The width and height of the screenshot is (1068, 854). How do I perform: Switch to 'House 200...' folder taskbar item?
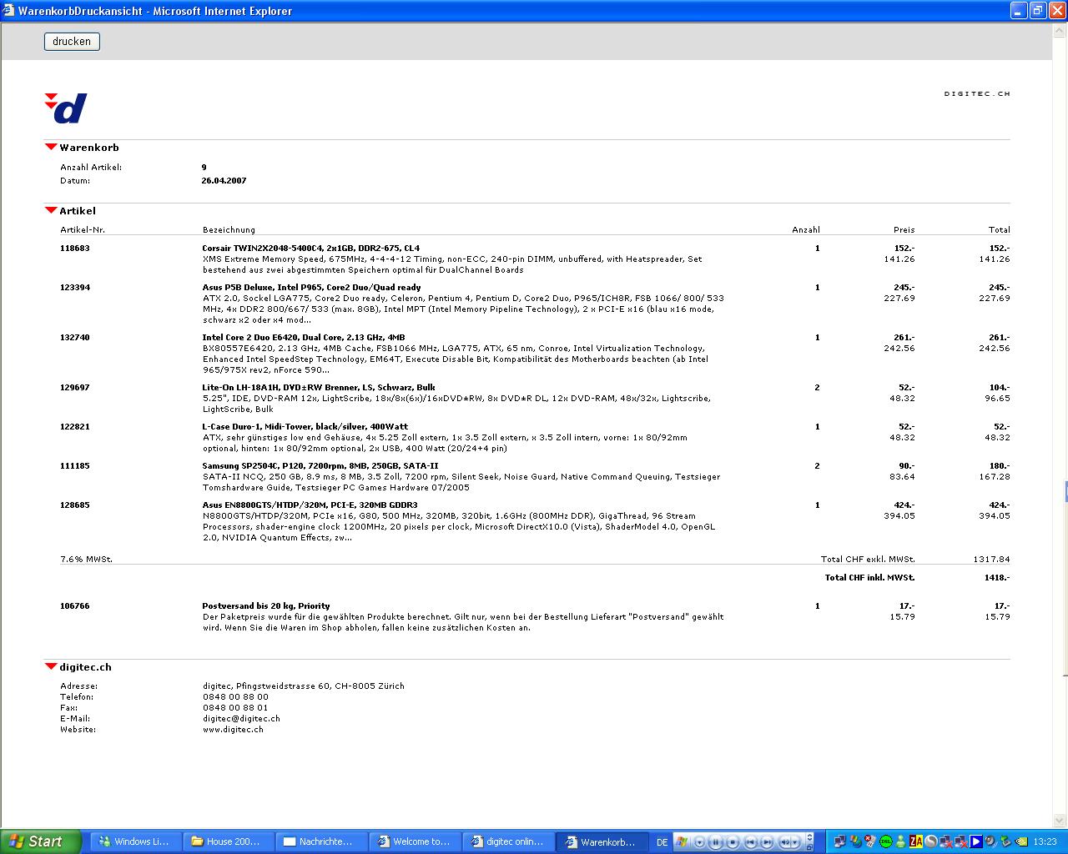[225, 841]
